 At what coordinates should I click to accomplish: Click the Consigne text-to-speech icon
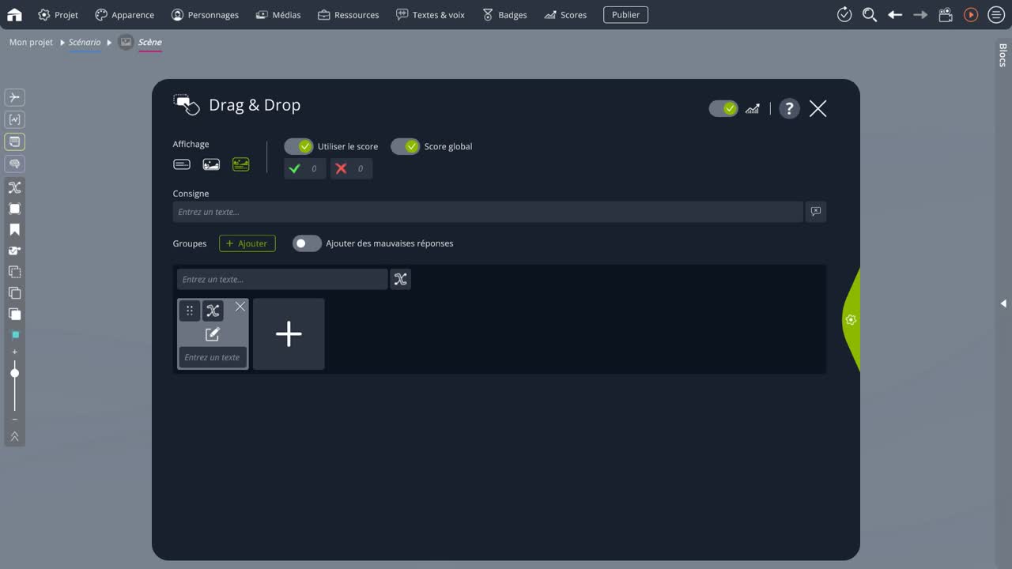[x=816, y=212]
